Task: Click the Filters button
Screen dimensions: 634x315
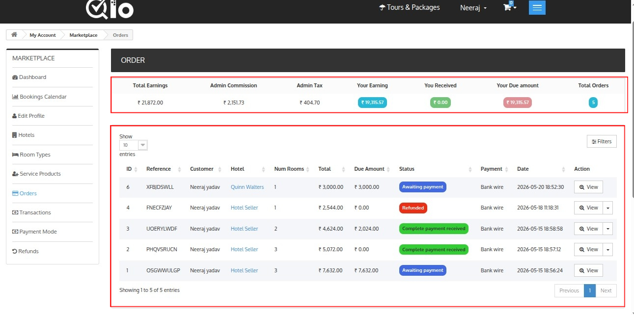Action: click(602, 141)
